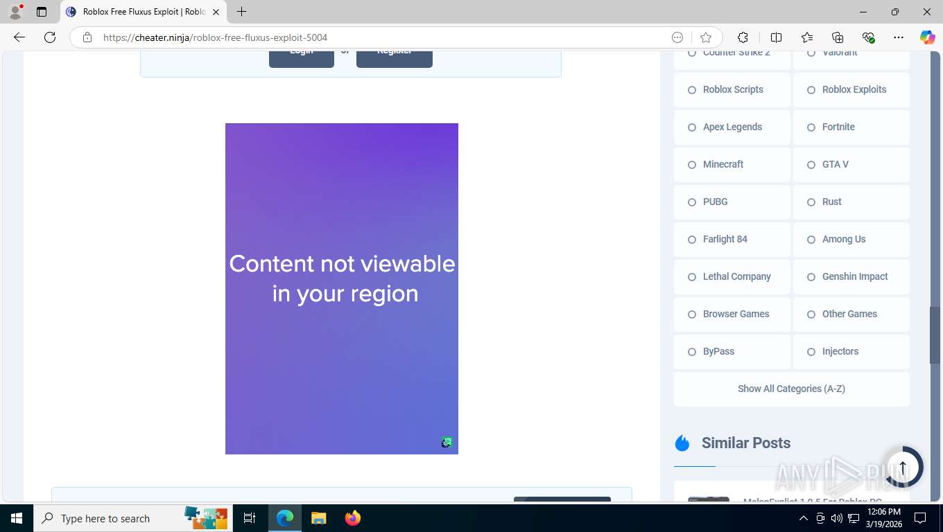Open the Windows Start menu

17,518
